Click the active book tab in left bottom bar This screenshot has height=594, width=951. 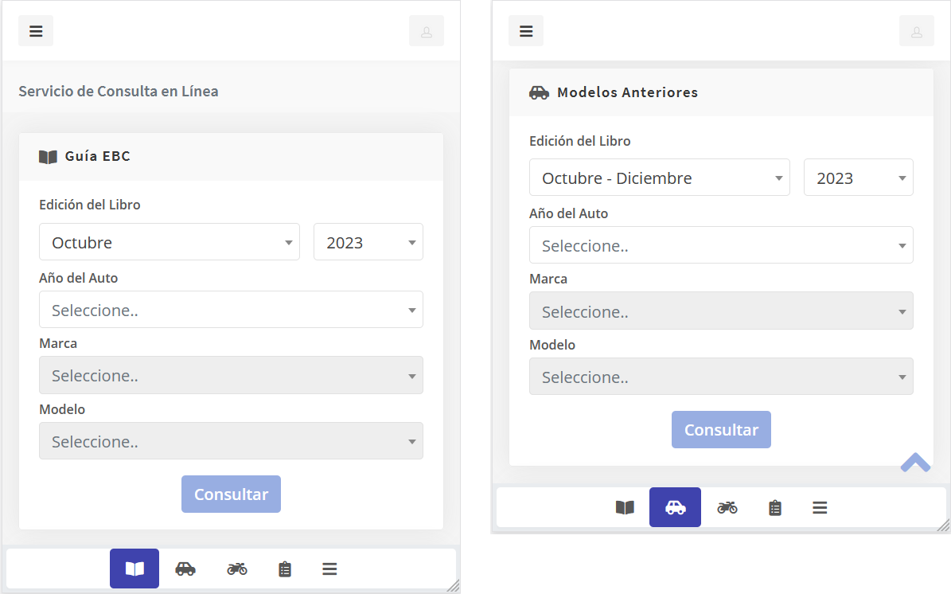(x=134, y=569)
